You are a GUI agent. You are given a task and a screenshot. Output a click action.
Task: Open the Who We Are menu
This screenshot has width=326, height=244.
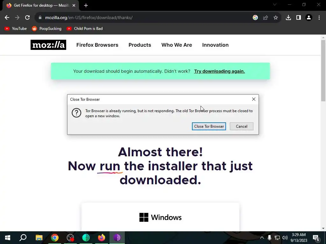[x=177, y=45]
